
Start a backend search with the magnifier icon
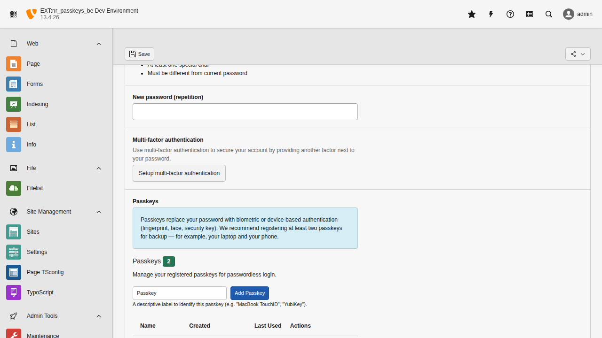549,14
